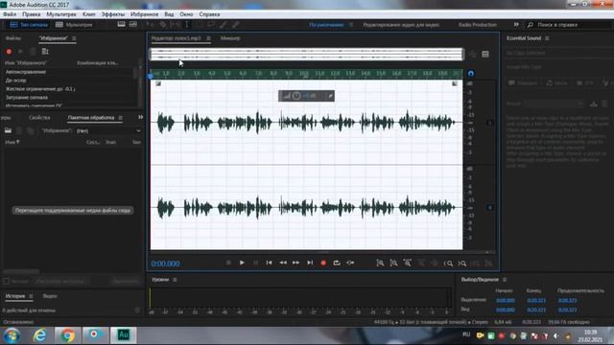
Task: Open favorite management list icon
Action: click(x=45, y=51)
